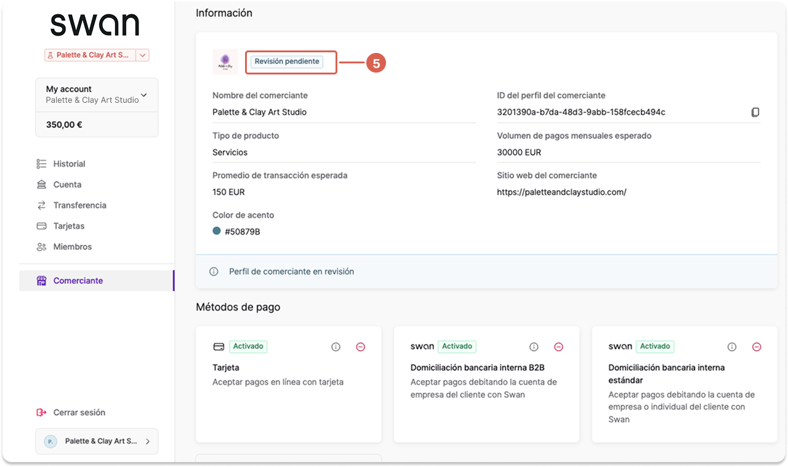Click the merchant name value 'Palette & Clay Art Studio'

click(259, 112)
